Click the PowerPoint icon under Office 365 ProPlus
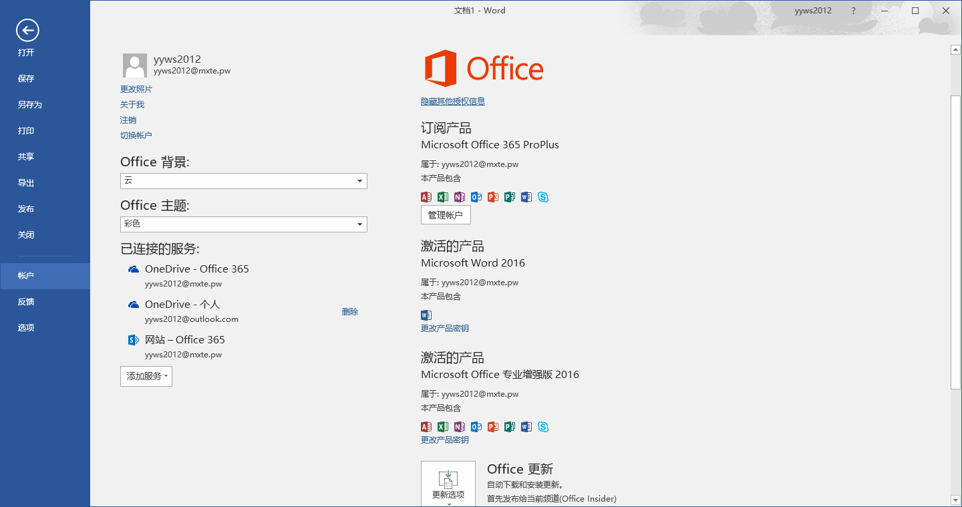This screenshot has width=962, height=507. click(493, 197)
